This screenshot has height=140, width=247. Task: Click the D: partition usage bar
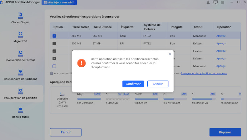click(x=231, y=99)
